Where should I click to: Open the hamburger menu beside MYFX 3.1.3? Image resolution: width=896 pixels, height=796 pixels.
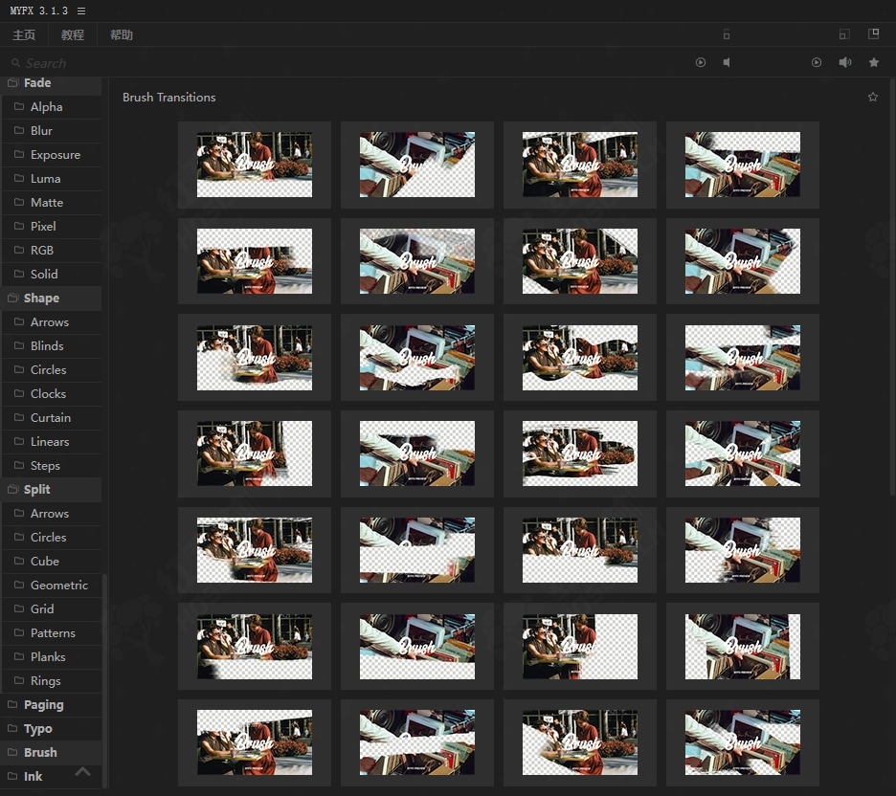pos(81,11)
